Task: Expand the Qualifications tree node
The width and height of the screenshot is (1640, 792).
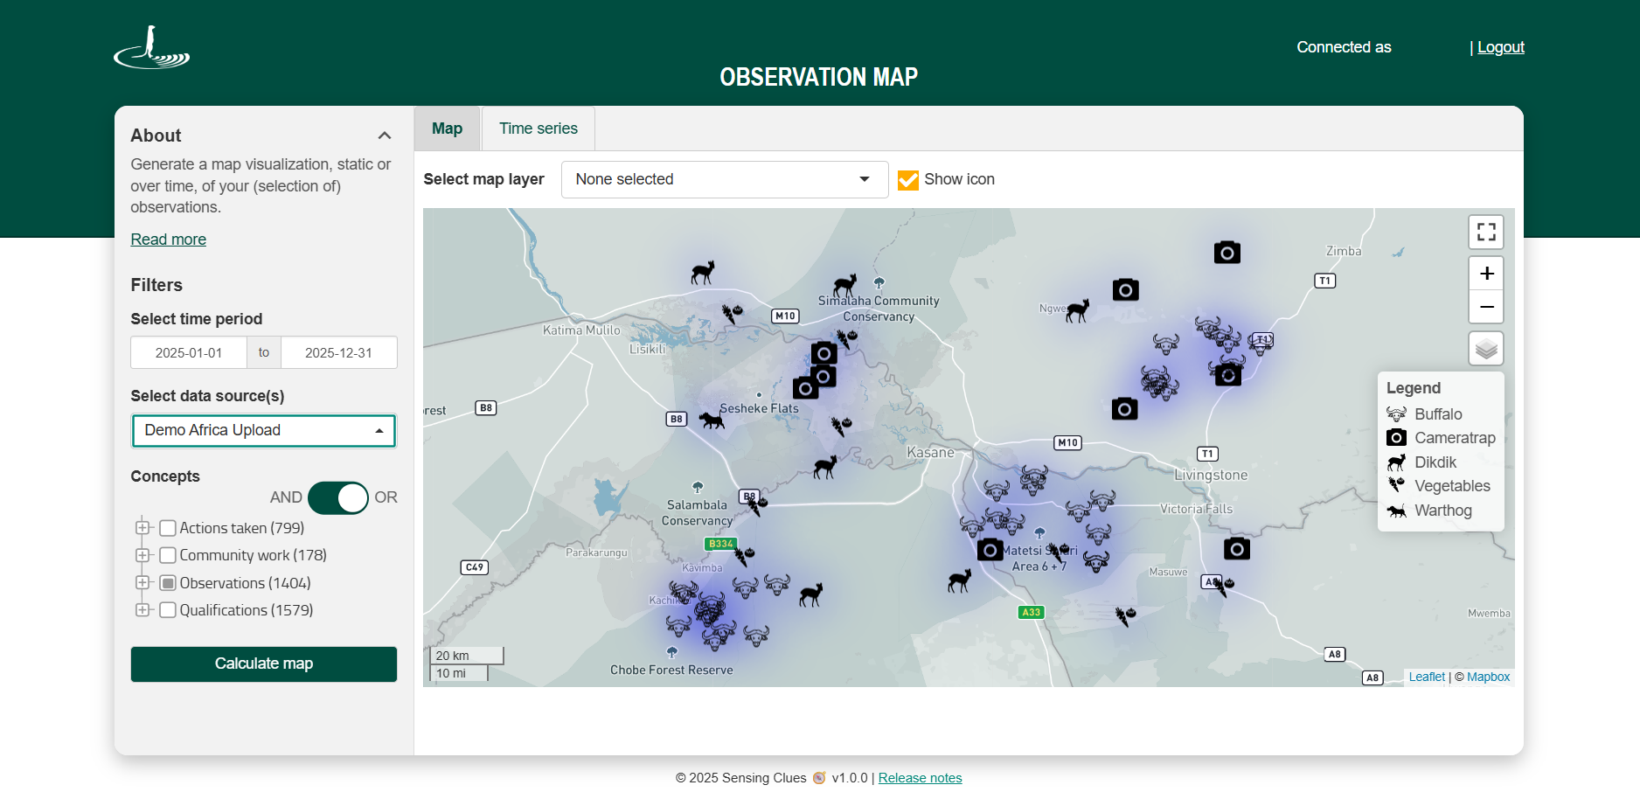Action: tap(142, 609)
